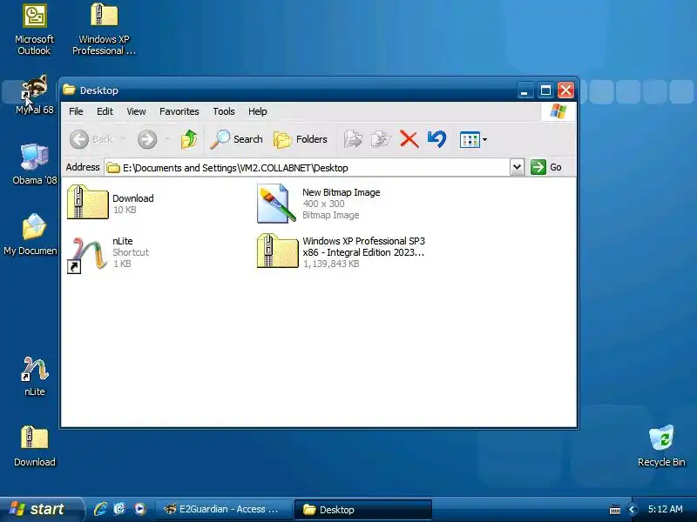Select the Recycle Bin icon
The height and width of the screenshot is (522, 697).
[x=661, y=445]
